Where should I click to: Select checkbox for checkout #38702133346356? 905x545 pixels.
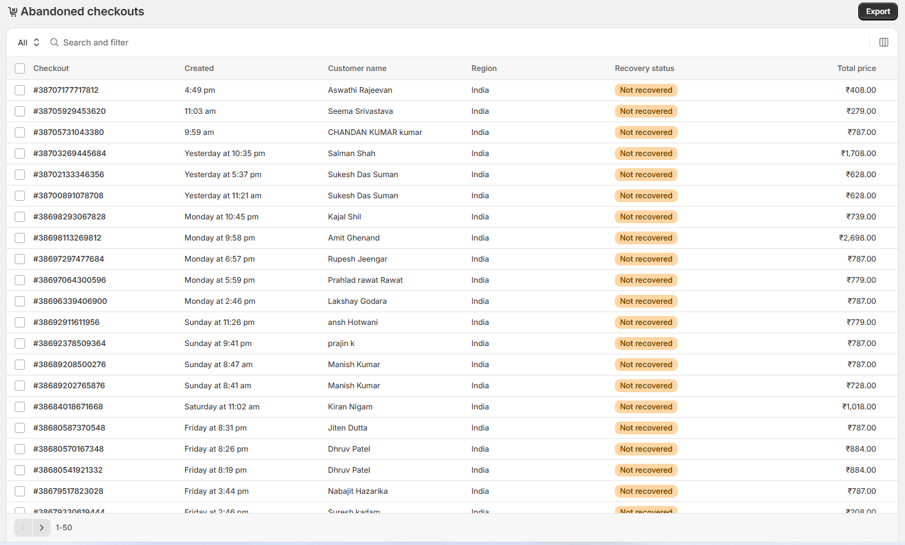pyautogui.click(x=20, y=175)
